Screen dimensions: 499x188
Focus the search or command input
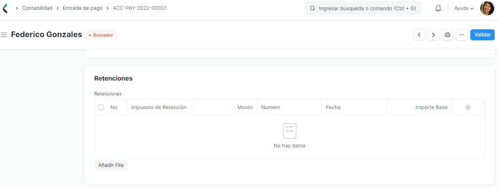[x=364, y=8]
